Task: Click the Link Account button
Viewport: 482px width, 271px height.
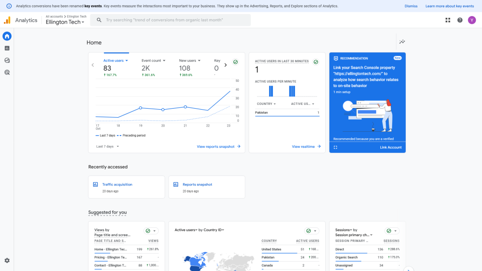Action: 391,147
